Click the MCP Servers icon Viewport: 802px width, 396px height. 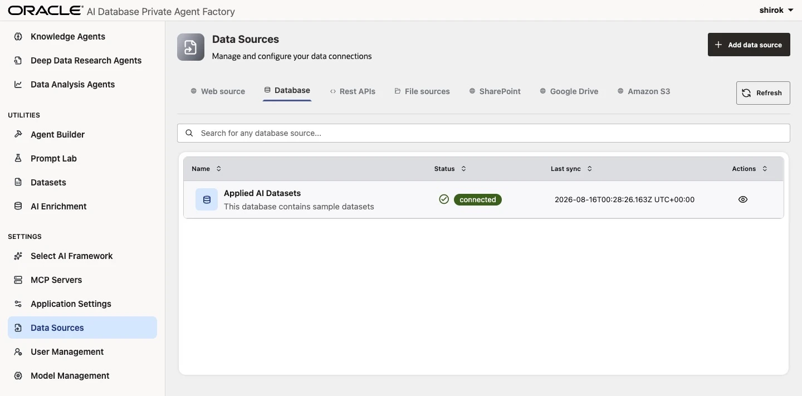pos(18,280)
